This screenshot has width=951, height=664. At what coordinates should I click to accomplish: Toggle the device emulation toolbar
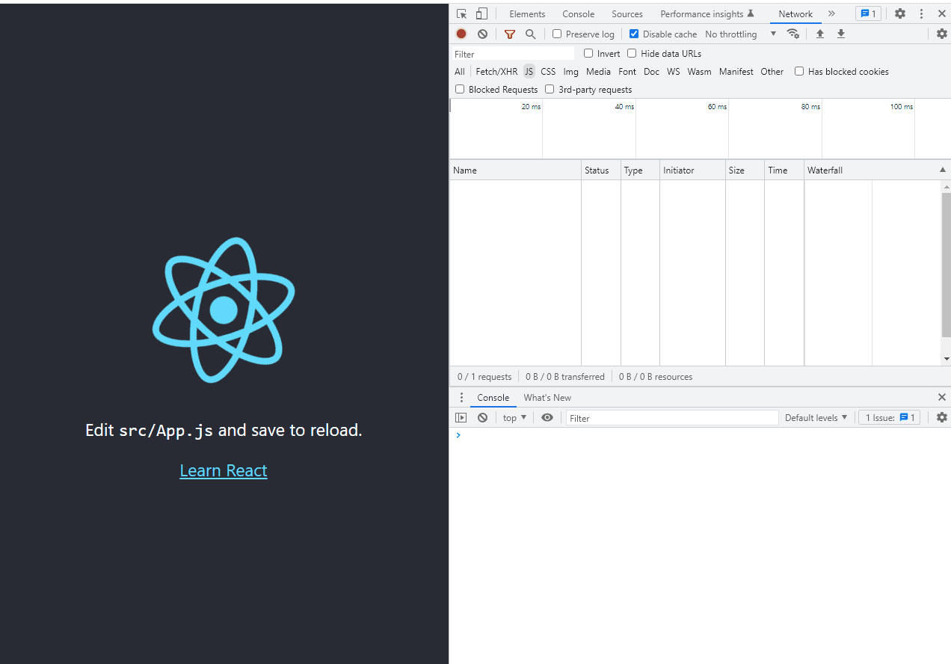click(481, 13)
